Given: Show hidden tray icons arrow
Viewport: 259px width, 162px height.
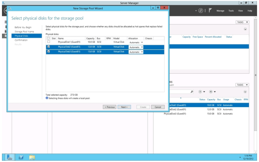Looking at the screenshot, I should (240, 157).
